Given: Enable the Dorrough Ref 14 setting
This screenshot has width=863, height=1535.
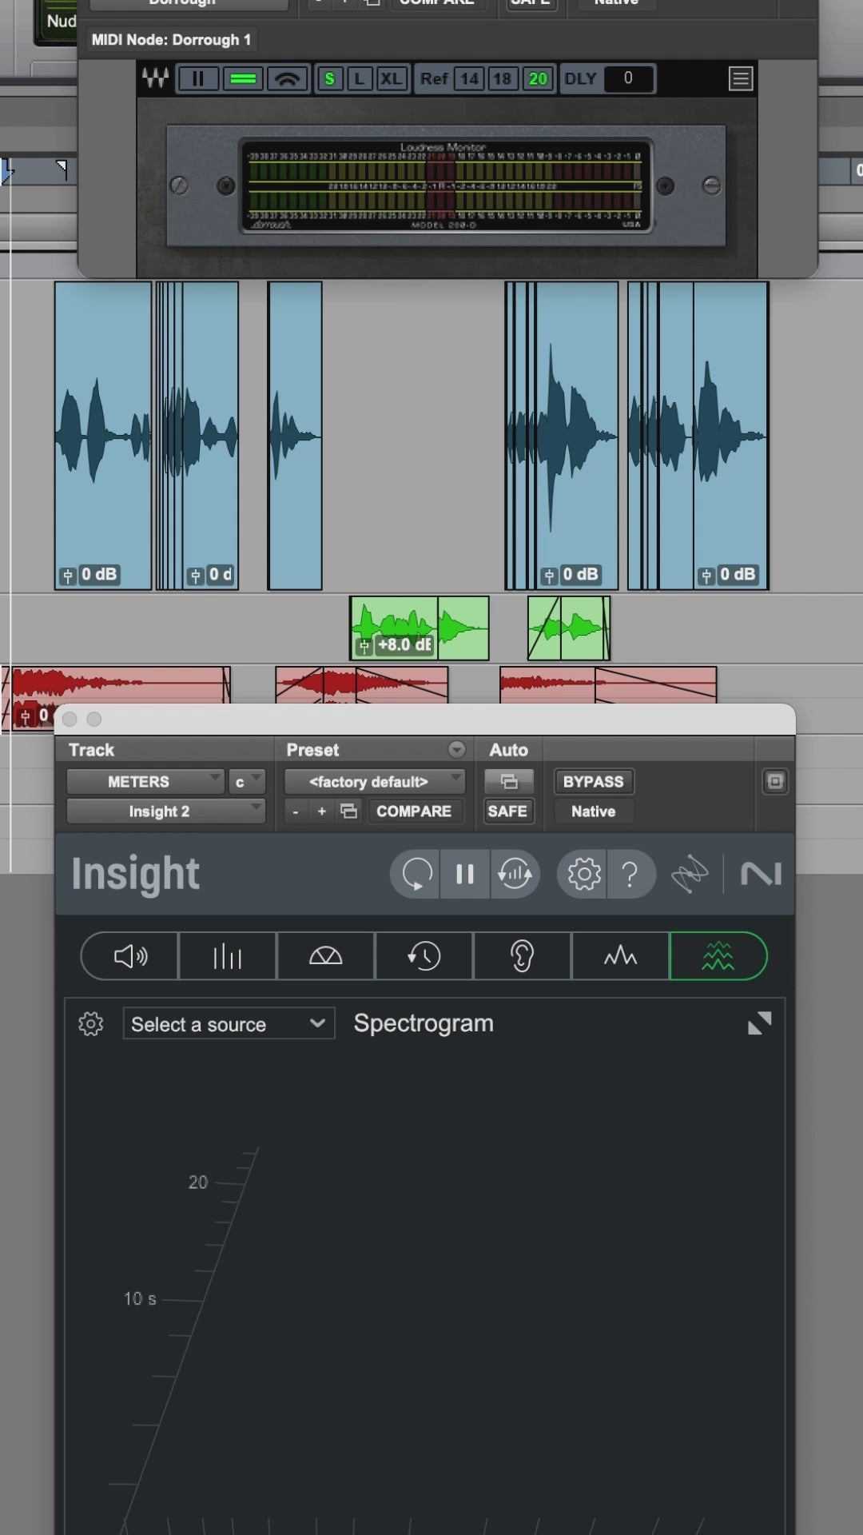Looking at the screenshot, I should click(469, 79).
